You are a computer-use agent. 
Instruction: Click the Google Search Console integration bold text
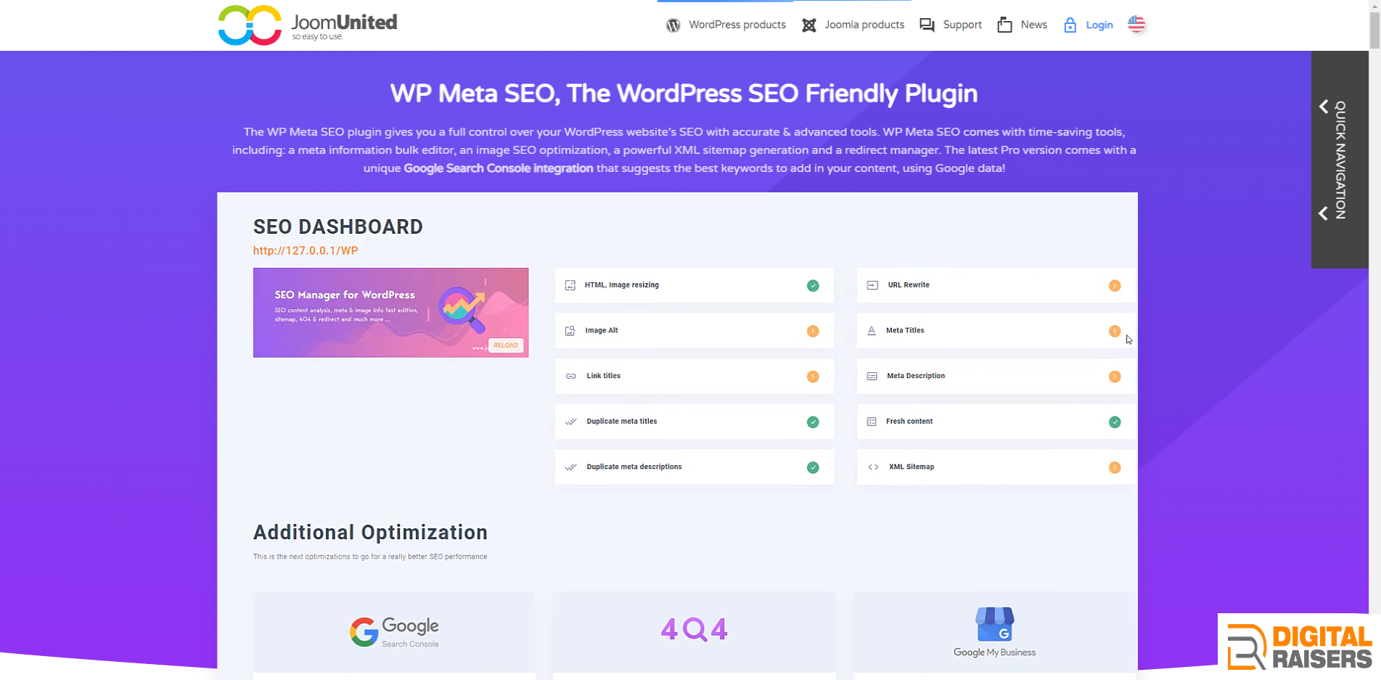tap(498, 168)
